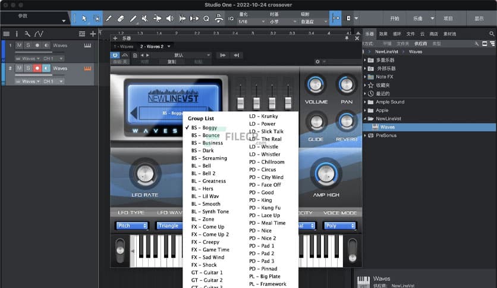Pick the Paint pencil tool
Viewport: 497px width, 288px height.
(x=133, y=18)
